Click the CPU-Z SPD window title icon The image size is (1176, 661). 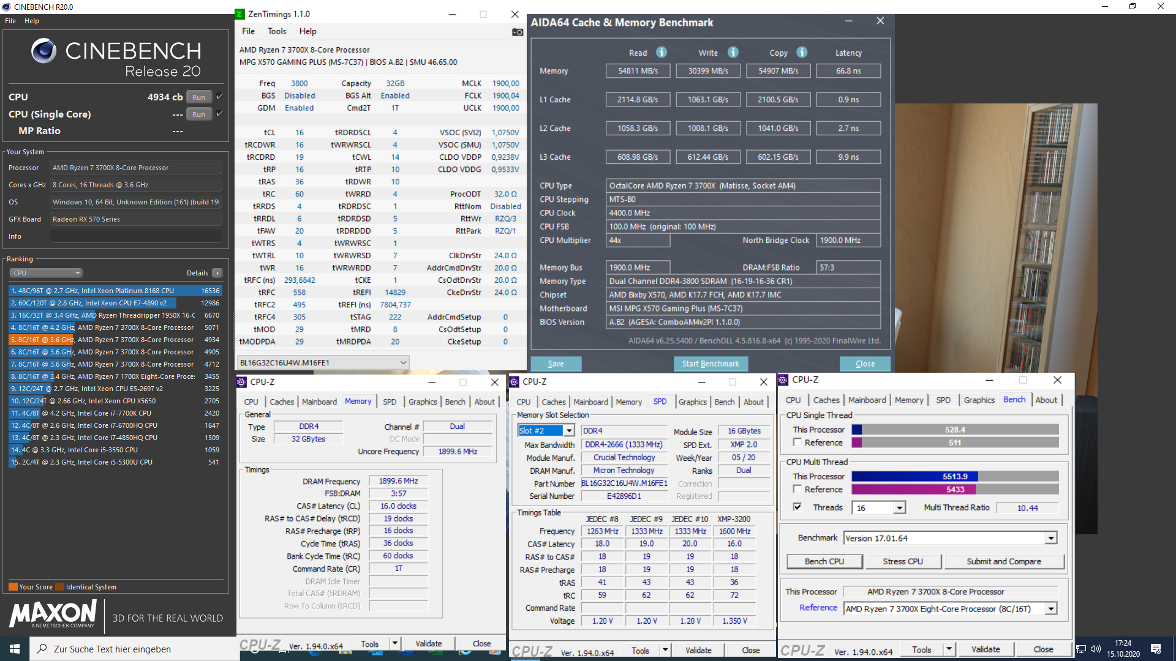pyautogui.click(x=514, y=382)
